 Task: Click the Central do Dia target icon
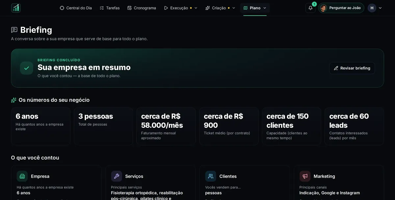62,8
